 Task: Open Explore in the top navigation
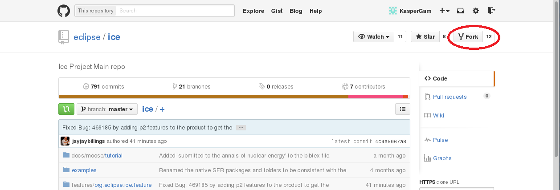tap(253, 11)
